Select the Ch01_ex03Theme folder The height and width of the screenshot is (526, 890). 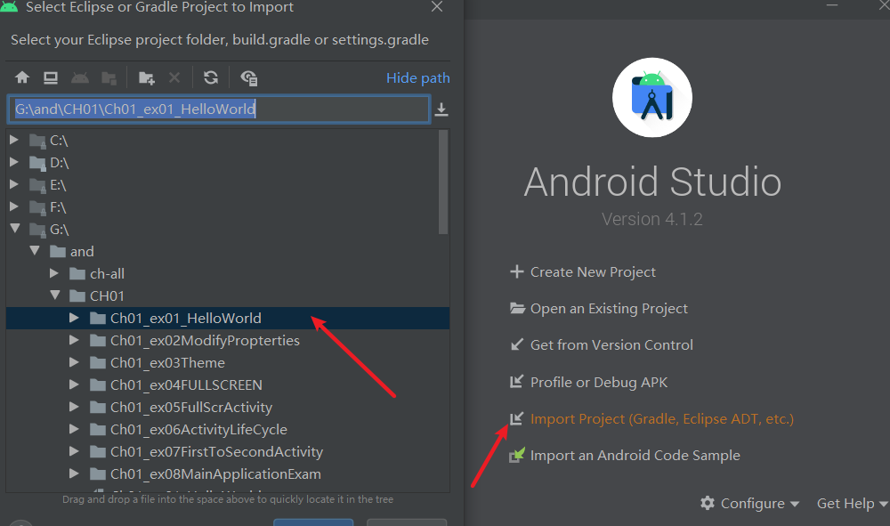point(167,362)
